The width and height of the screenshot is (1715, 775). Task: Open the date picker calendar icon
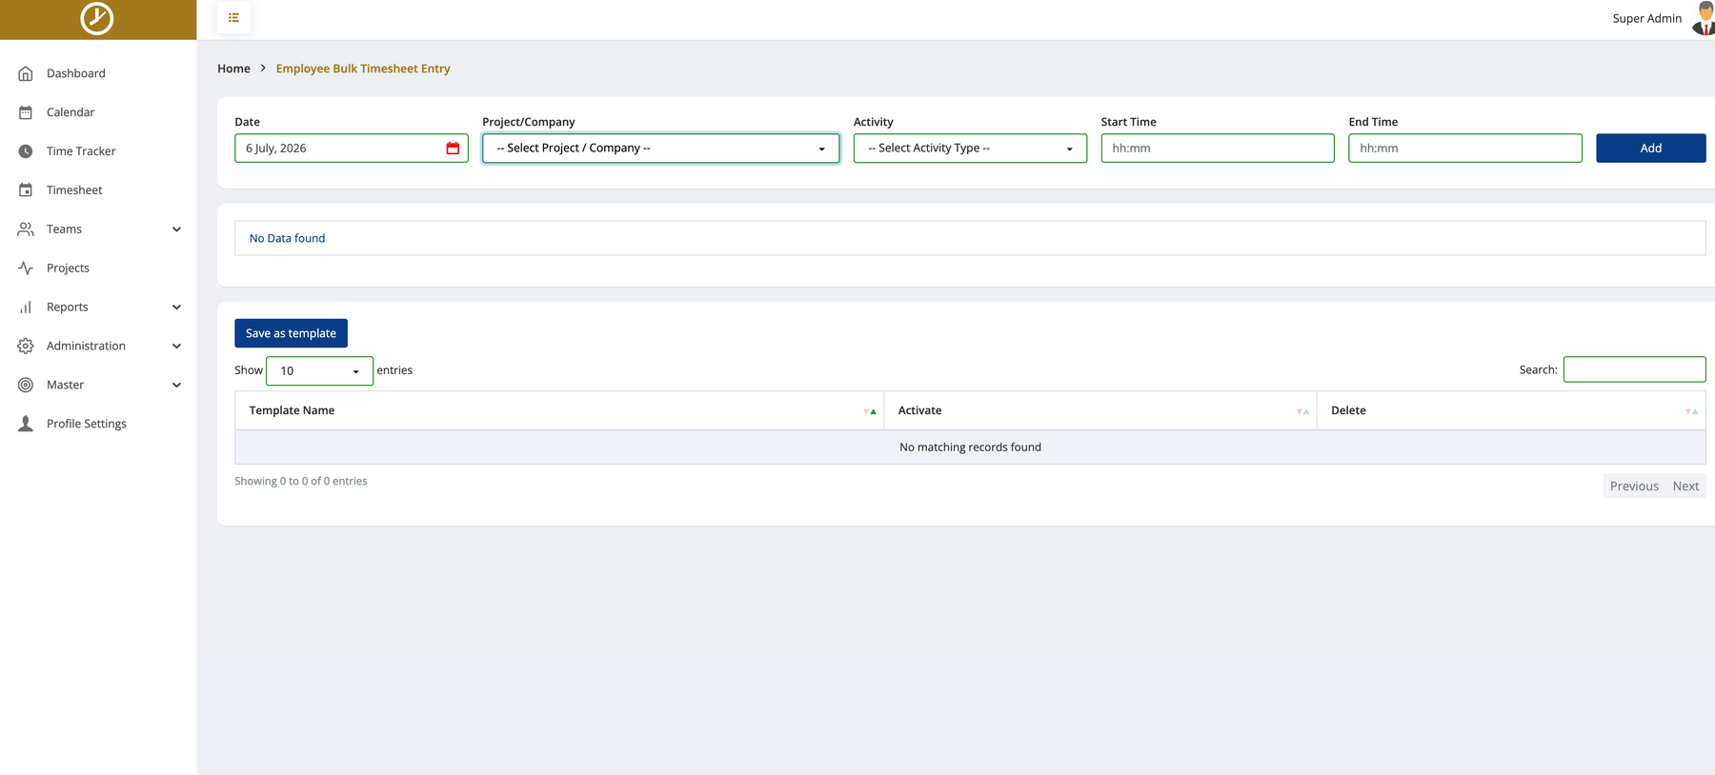(453, 149)
